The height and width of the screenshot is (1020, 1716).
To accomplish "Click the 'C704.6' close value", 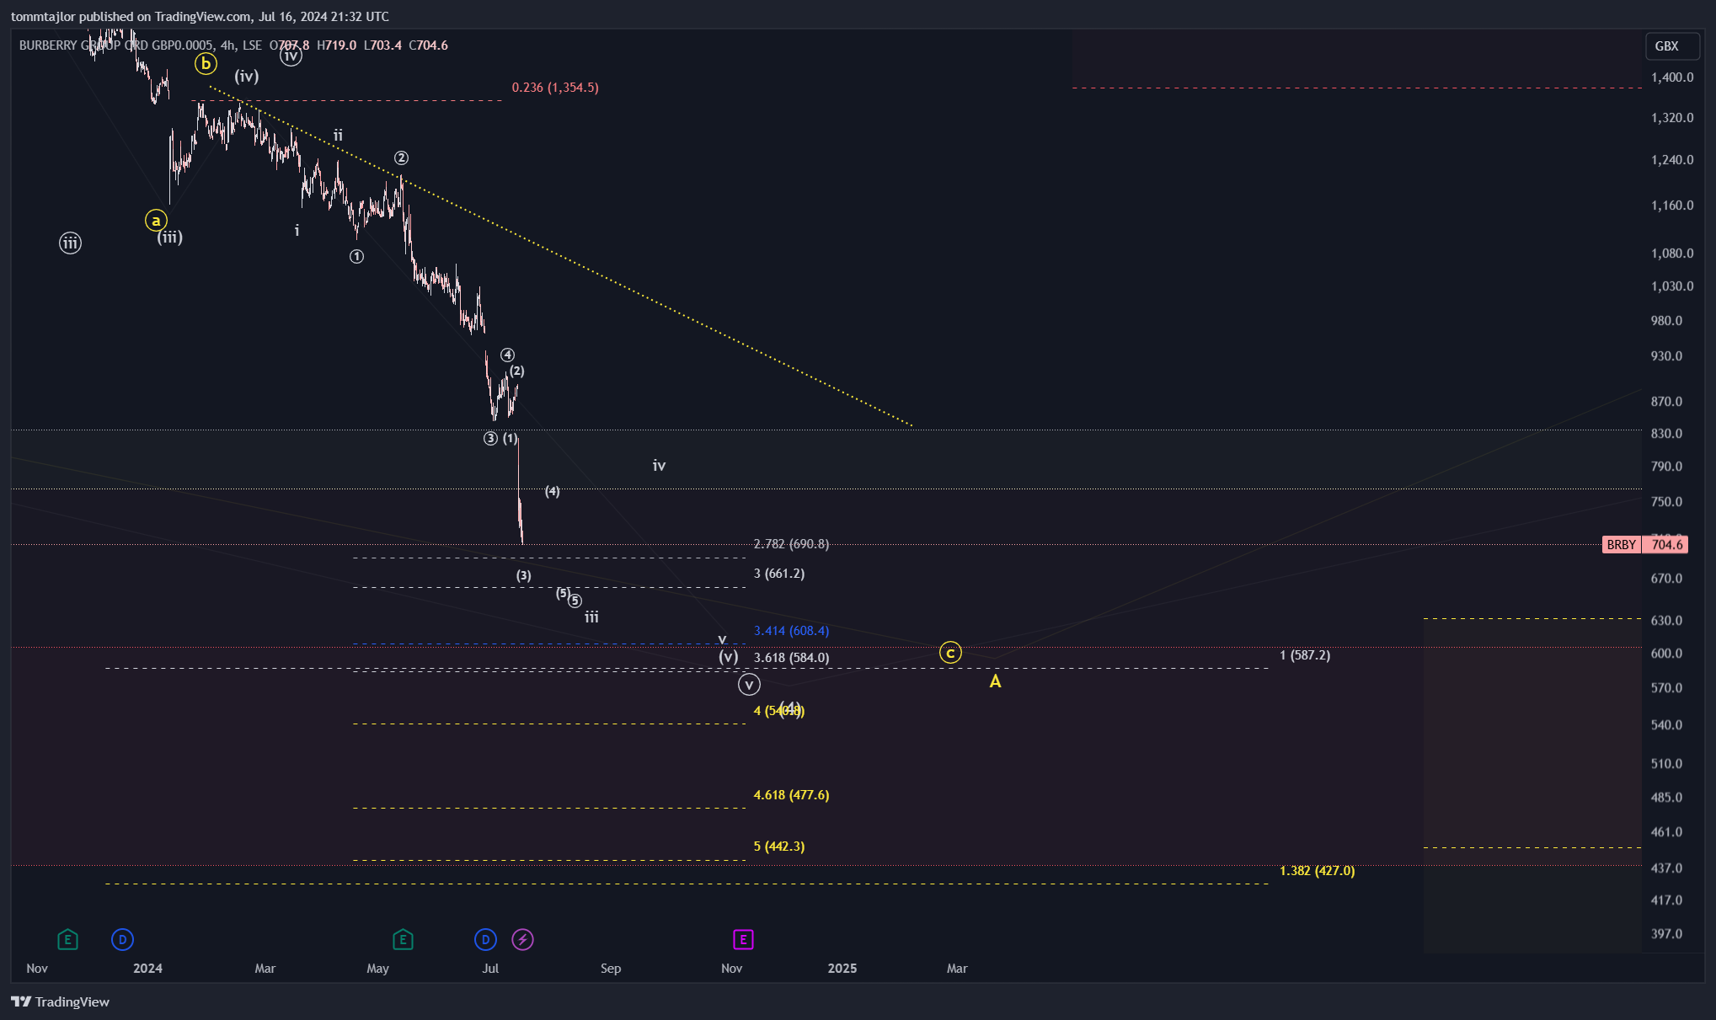I will coord(428,45).
